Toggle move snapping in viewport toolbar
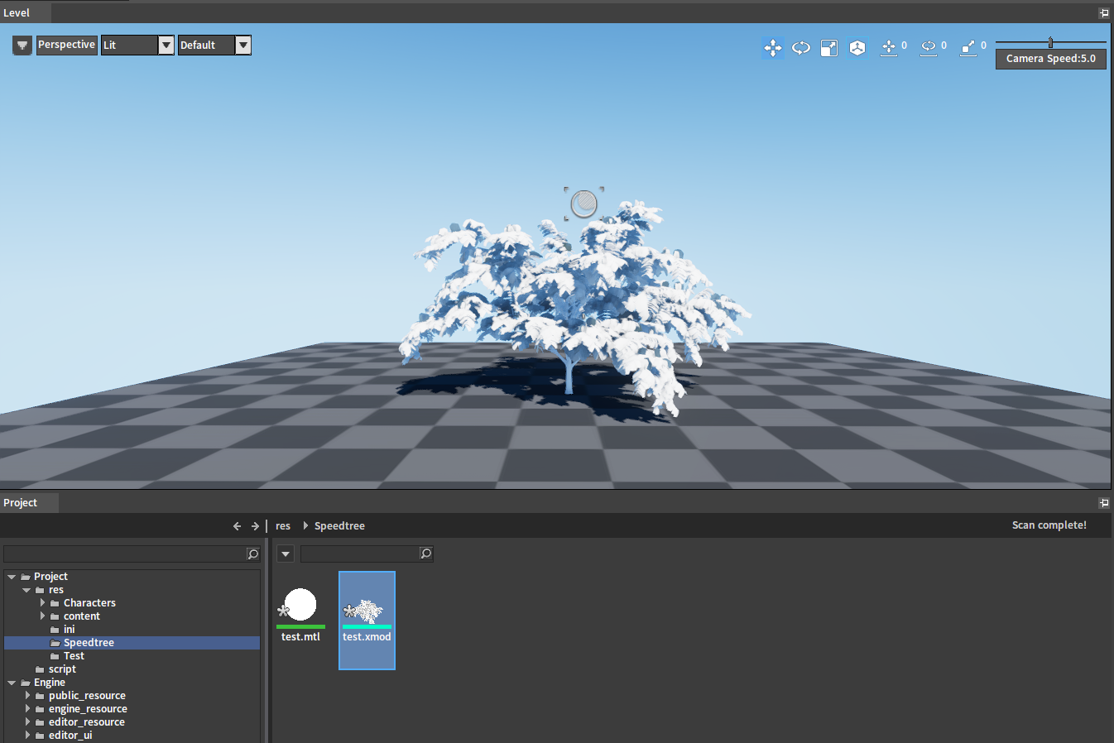 point(889,48)
